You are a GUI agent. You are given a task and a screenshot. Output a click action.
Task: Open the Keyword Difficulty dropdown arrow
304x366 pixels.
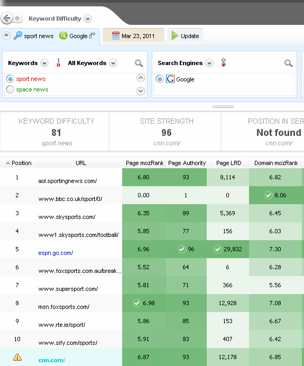(x=88, y=19)
